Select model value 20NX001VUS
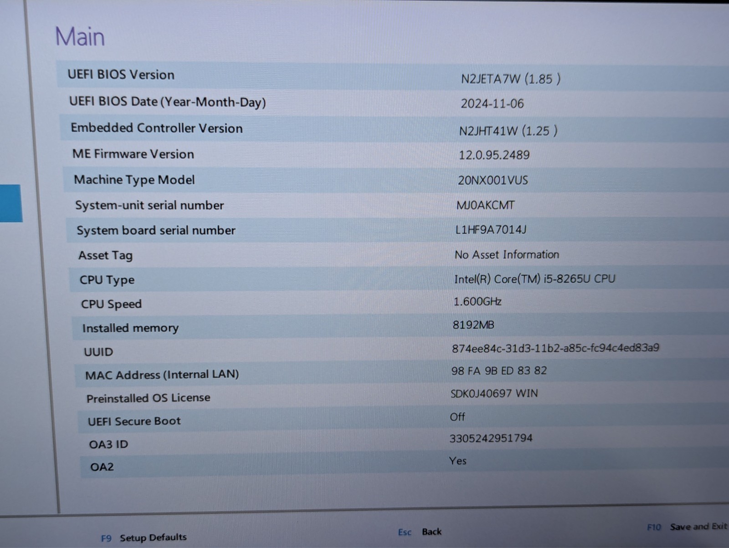 [x=493, y=180]
